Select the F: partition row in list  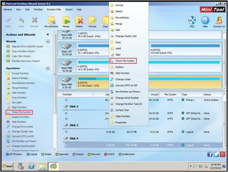pos(143,132)
